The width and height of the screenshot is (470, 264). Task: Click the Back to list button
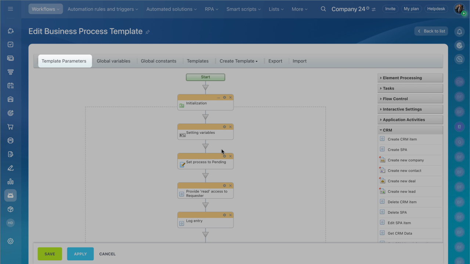tap(431, 31)
